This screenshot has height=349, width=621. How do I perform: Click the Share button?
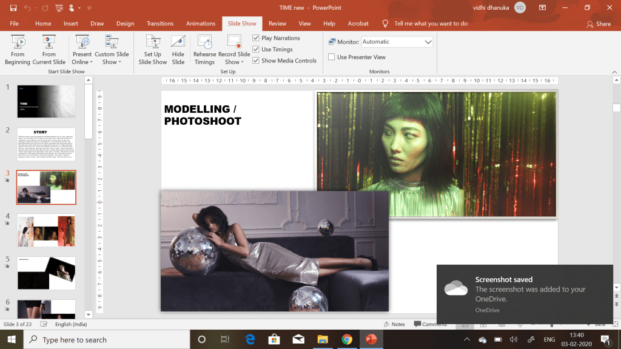(x=599, y=24)
